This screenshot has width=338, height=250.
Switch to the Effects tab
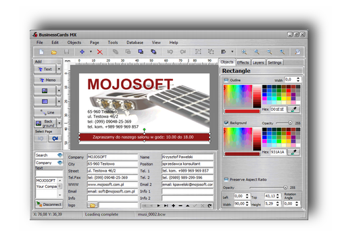tap(243, 62)
